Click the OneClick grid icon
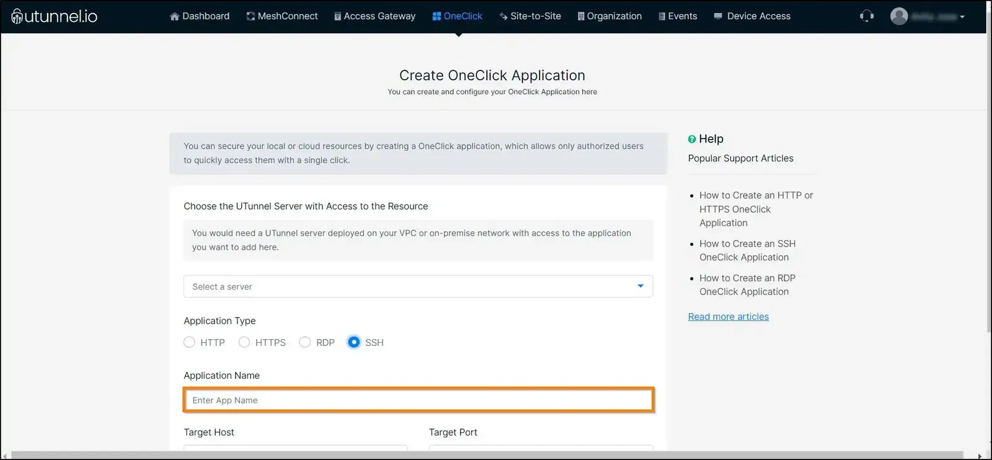 click(x=436, y=16)
